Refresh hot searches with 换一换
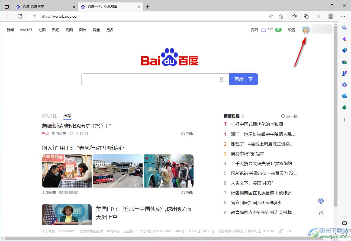Screen dimensions: 351x241 pos(289,116)
